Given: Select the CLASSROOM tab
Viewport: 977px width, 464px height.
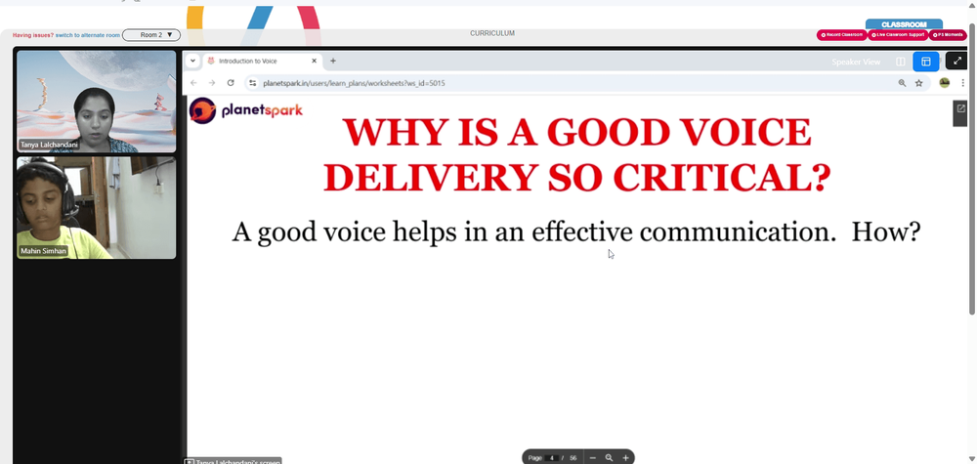Looking at the screenshot, I should (904, 24).
